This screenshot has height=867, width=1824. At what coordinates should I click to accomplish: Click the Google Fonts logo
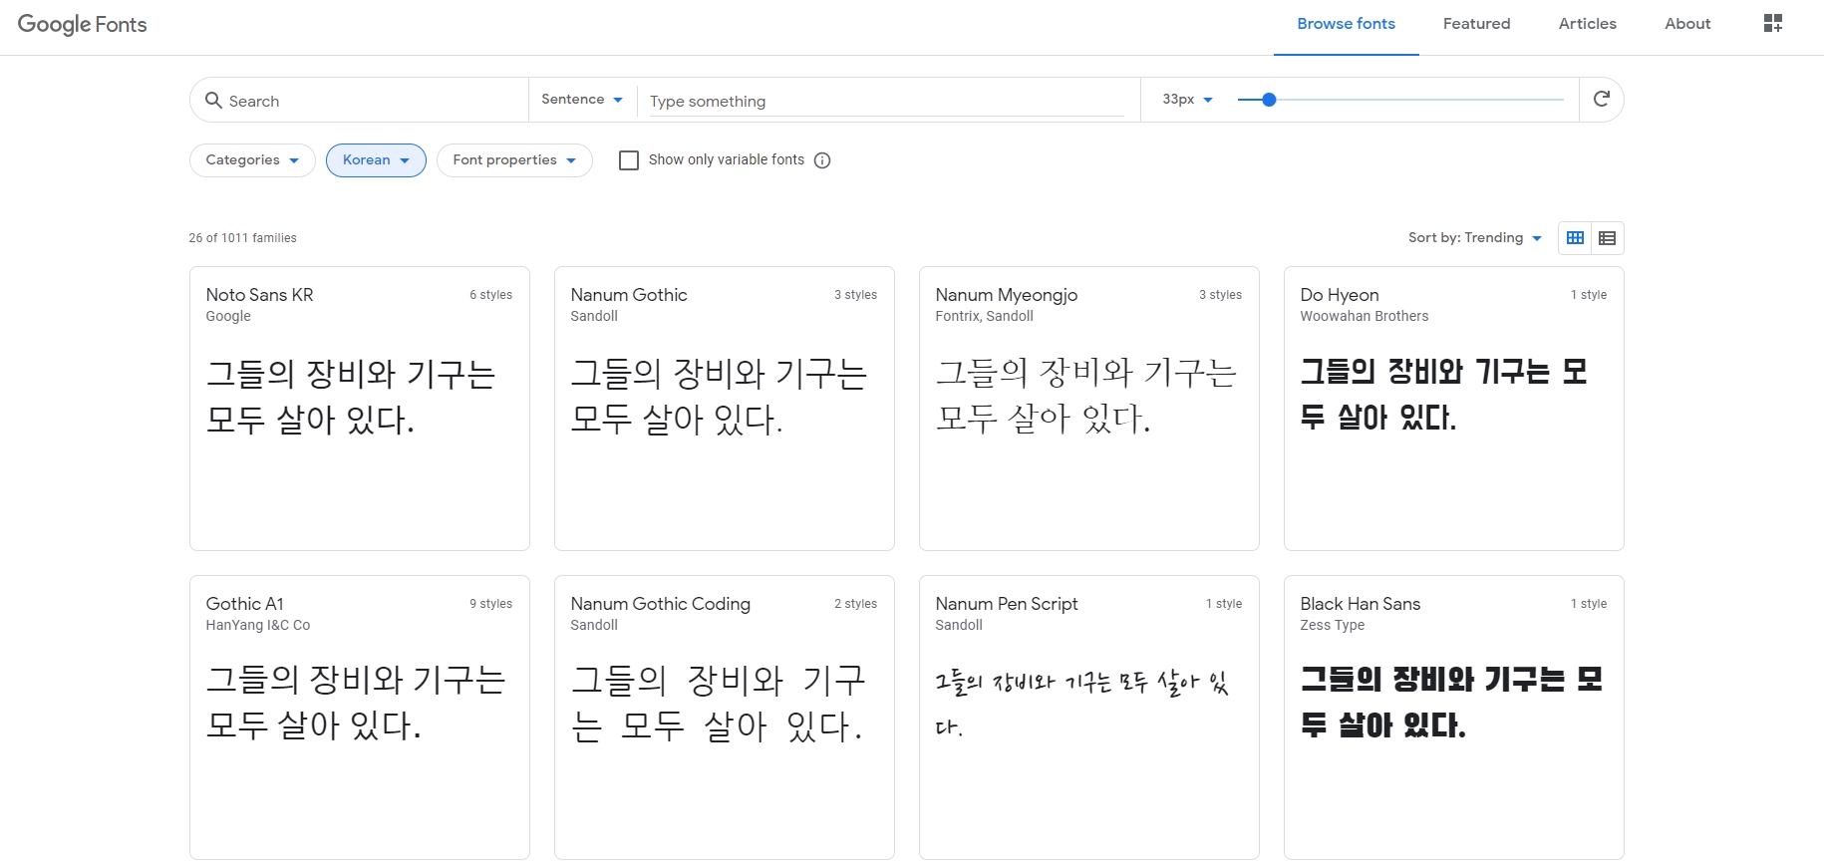(82, 24)
